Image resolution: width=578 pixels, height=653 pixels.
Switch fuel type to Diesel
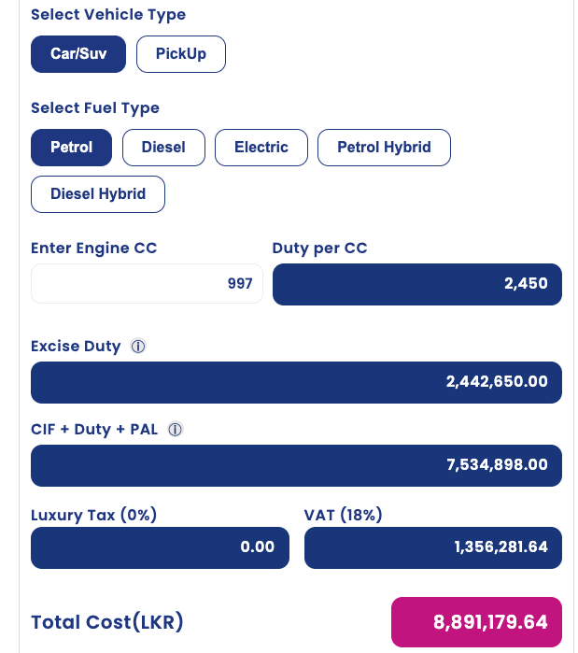163,148
